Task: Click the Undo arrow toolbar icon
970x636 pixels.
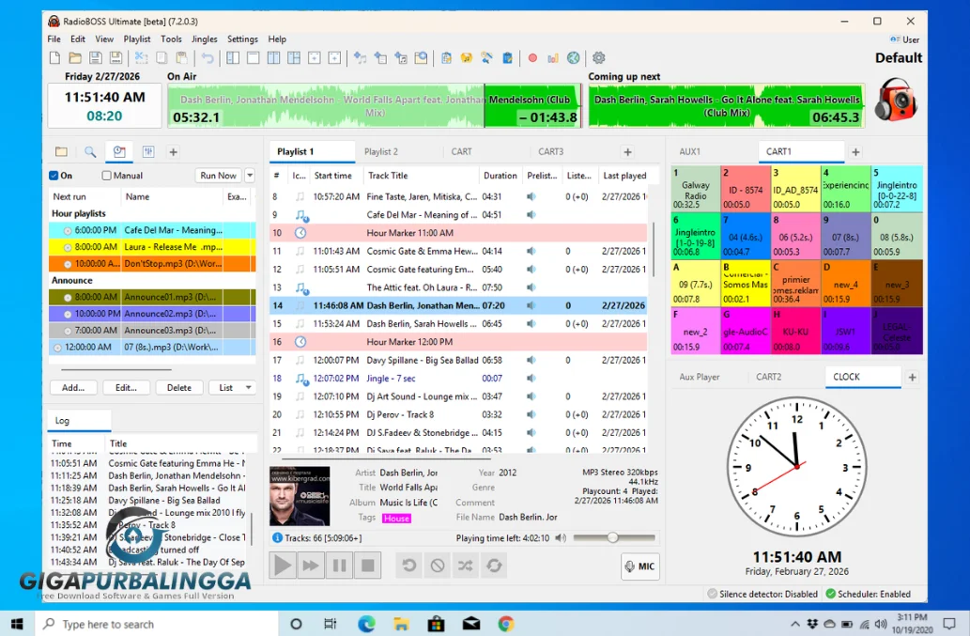Action: pyautogui.click(x=208, y=58)
